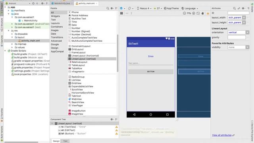Screen dimensions: 254x143
Task: Open Android project view dropdown
Action: (x=17, y=3)
